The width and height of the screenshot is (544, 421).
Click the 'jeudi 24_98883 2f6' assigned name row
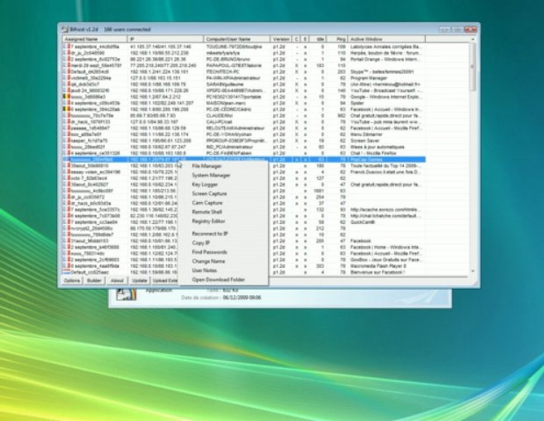coord(90,91)
